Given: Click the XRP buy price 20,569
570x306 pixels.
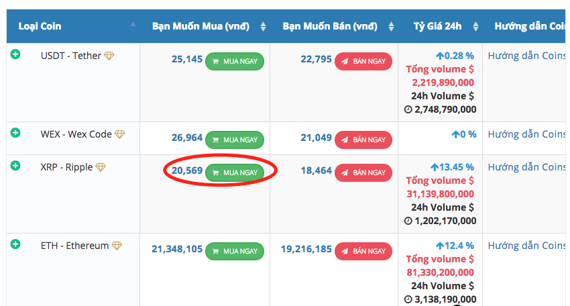Looking at the screenshot, I should pos(187,170).
